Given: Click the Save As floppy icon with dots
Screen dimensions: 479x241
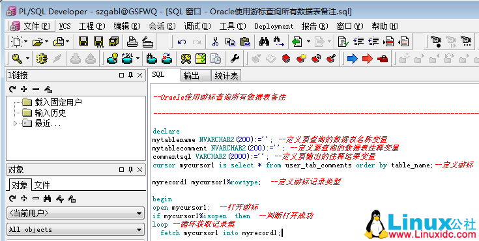Looking at the screenshot, I should (x=98, y=42).
